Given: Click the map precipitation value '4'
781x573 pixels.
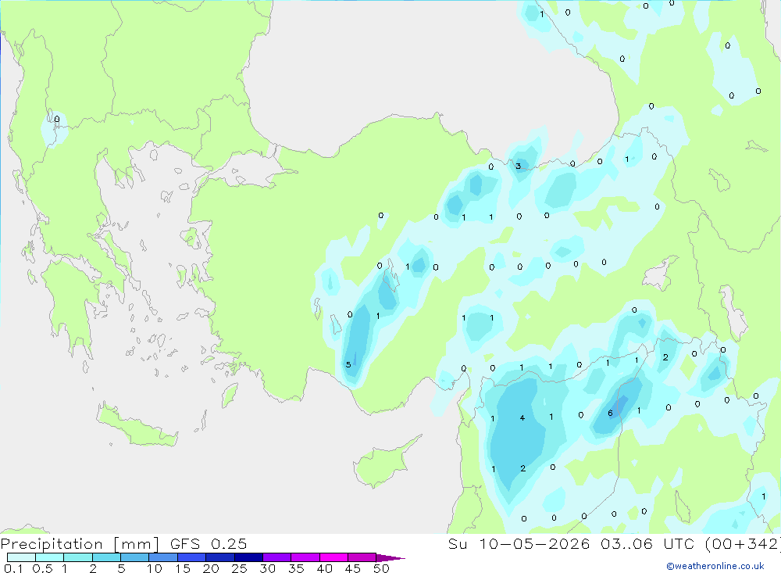Looking at the screenshot, I should point(522,418).
